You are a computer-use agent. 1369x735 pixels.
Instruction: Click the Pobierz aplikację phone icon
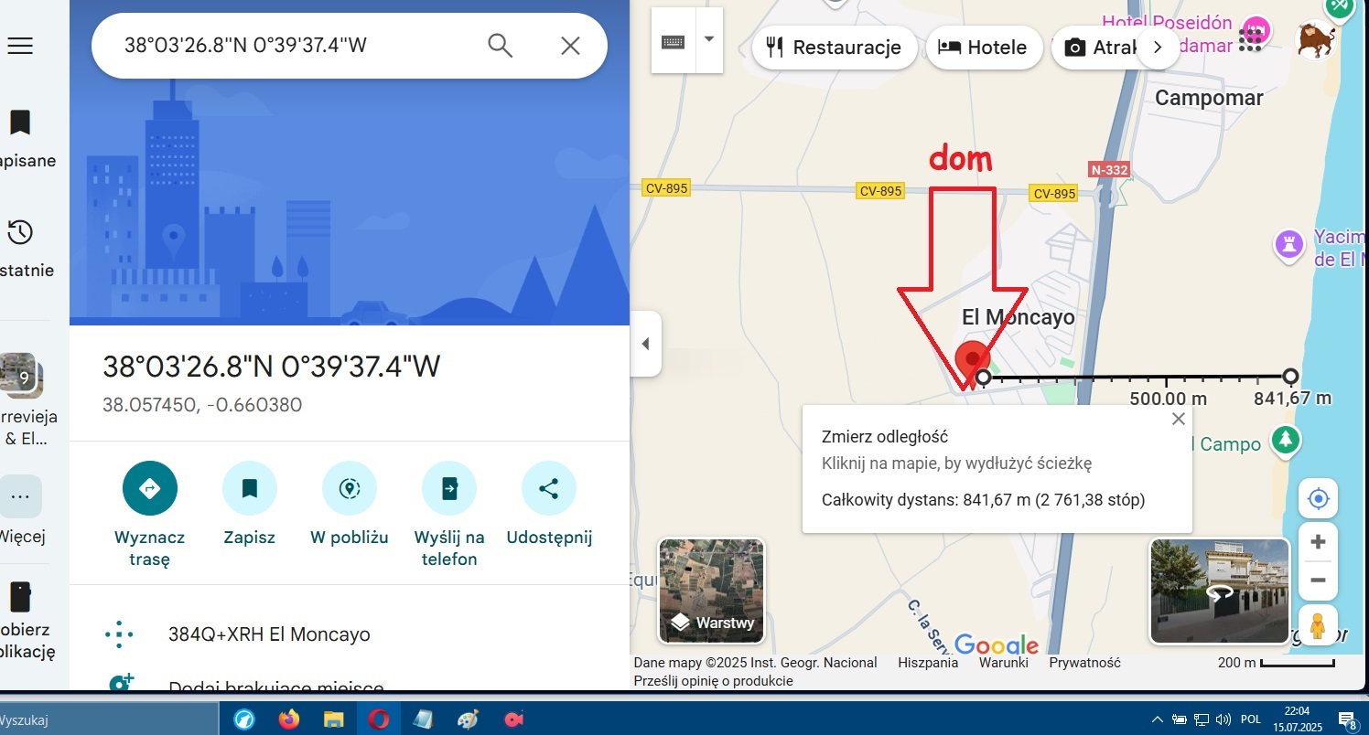click(20, 598)
